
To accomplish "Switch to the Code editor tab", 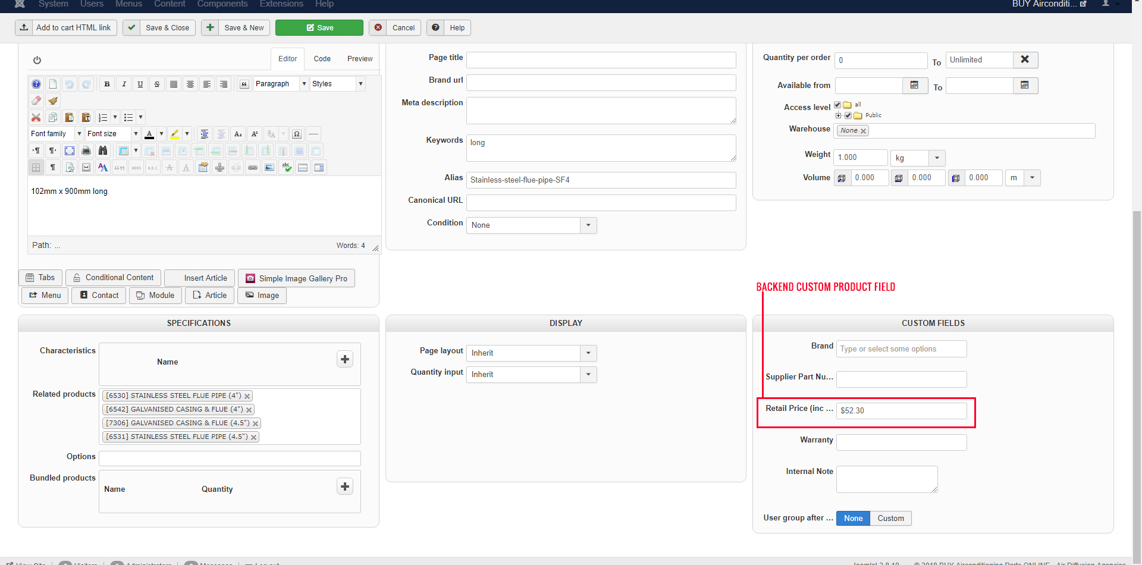I will pos(322,59).
